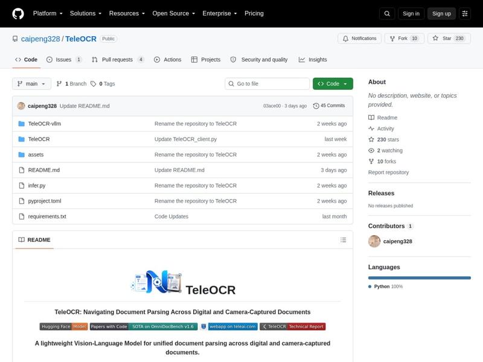
Task: Switch to the Pull requests tab
Action: click(118, 60)
